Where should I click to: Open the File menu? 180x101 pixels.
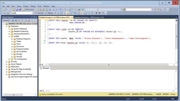[3, 6]
